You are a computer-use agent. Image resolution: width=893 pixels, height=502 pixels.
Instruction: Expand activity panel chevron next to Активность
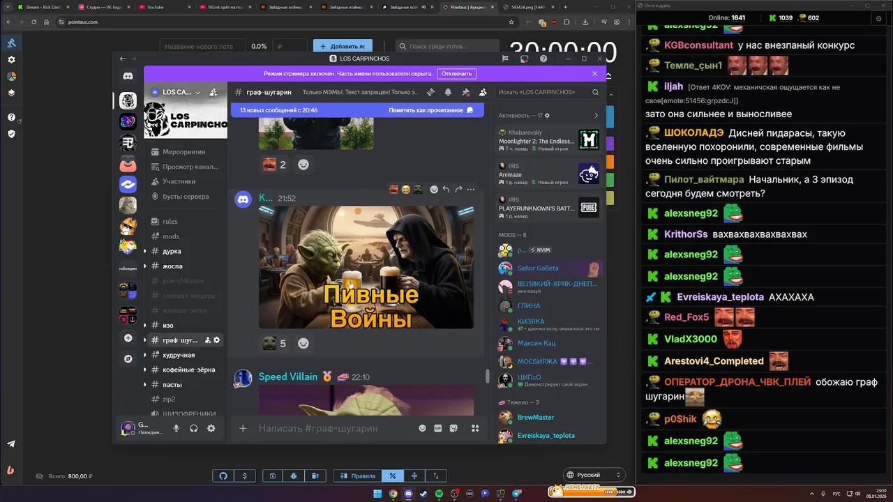click(x=596, y=115)
